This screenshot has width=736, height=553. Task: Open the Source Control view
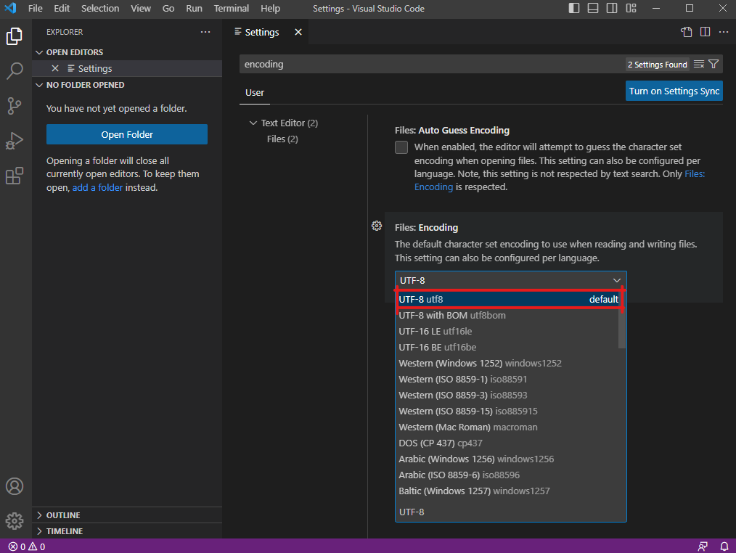click(15, 105)
